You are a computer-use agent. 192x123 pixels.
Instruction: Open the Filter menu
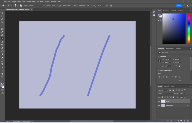34,2
